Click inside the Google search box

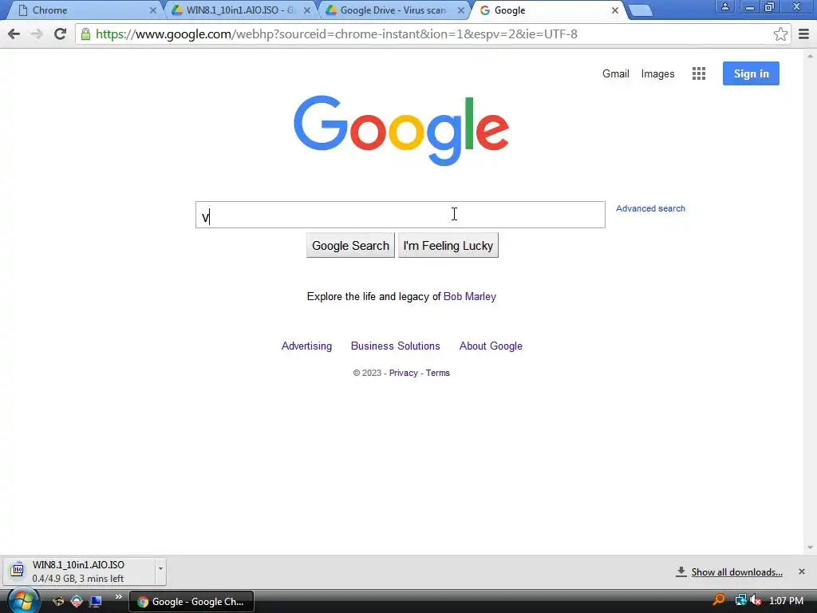[x=401, y=215]
